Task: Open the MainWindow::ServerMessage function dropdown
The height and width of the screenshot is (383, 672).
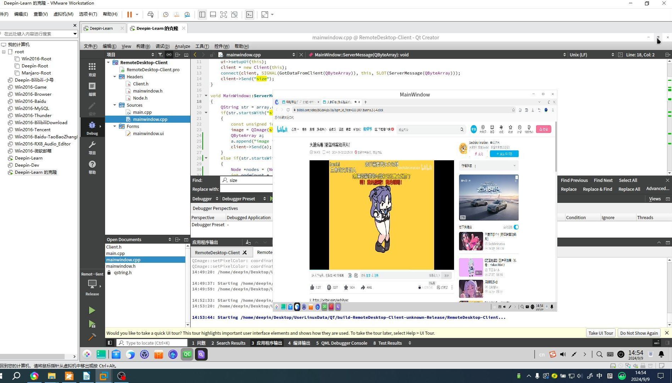Action: (x=437, y=55)
